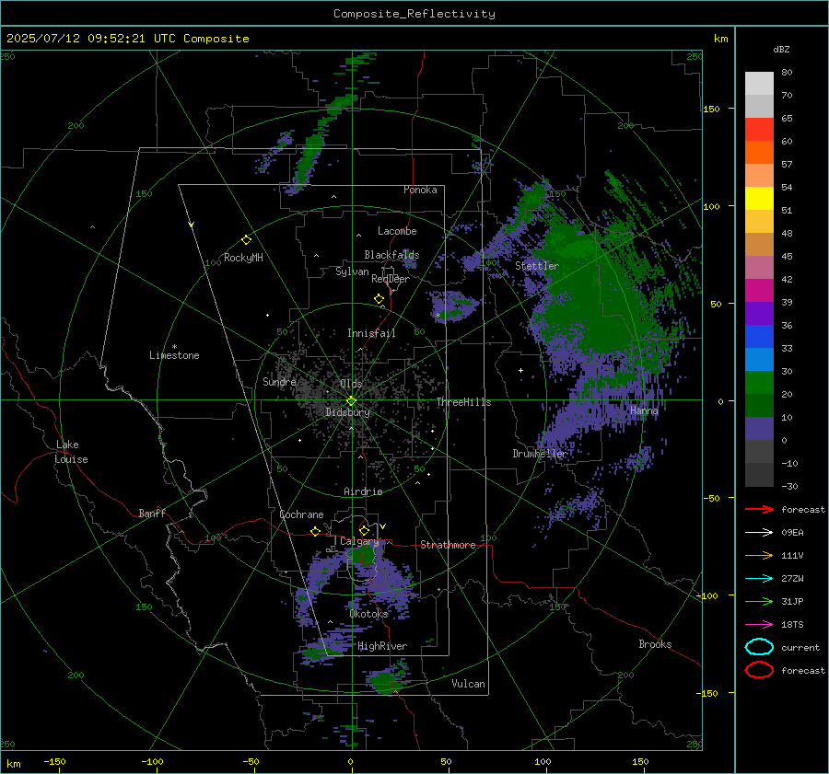Select the magenta 18TS arrow legend icon
The width and height of the screenshot is (829, 774).
759,624
